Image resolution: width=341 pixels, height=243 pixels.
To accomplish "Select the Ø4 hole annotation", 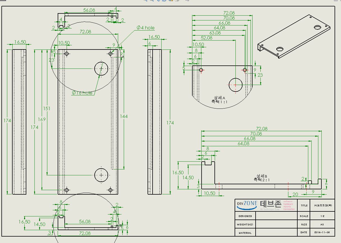I will tap(145, 28).
